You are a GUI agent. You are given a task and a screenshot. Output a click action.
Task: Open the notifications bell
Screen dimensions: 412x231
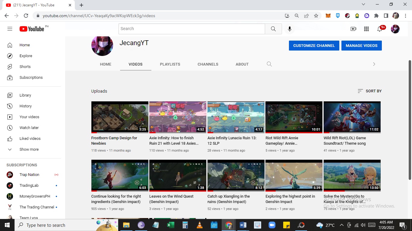point(380,29)
